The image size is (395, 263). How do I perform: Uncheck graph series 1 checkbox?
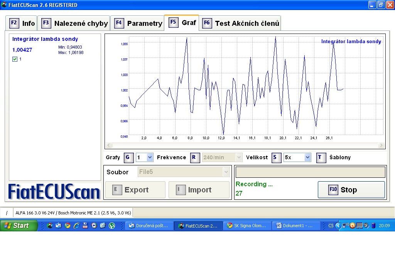coord(15,59)
